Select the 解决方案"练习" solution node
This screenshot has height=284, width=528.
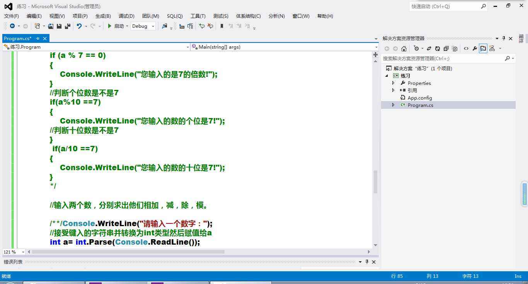click(423, 68)
